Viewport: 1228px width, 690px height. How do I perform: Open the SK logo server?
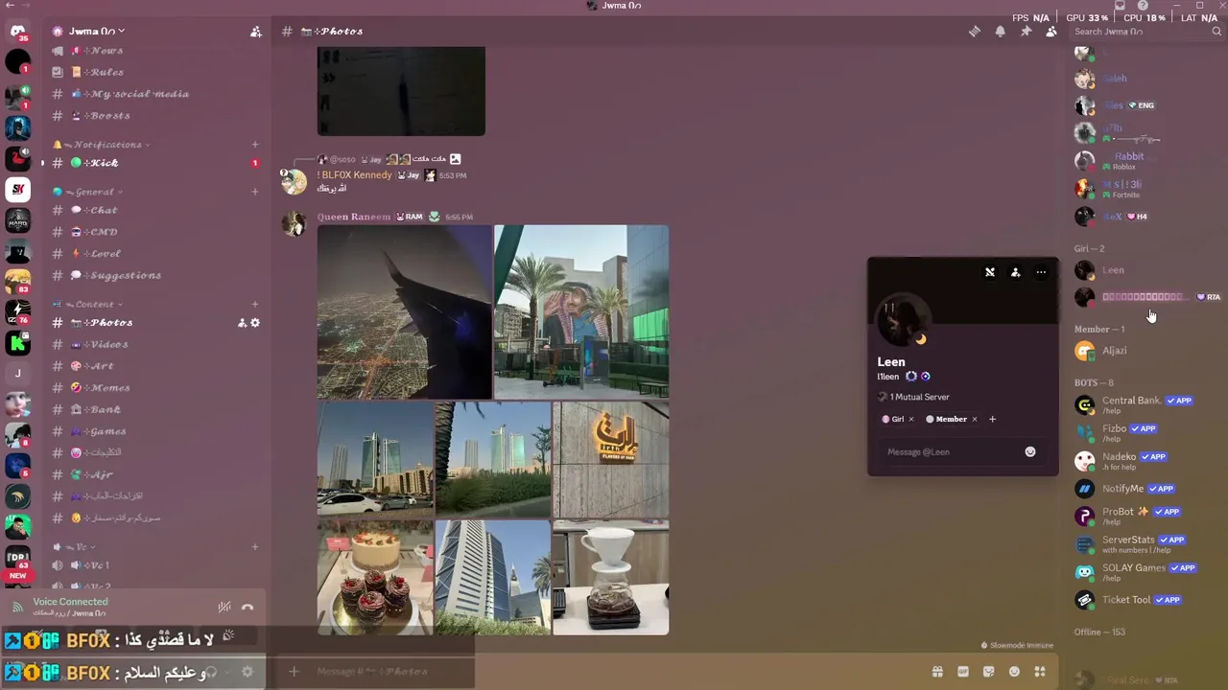[17, 190]
